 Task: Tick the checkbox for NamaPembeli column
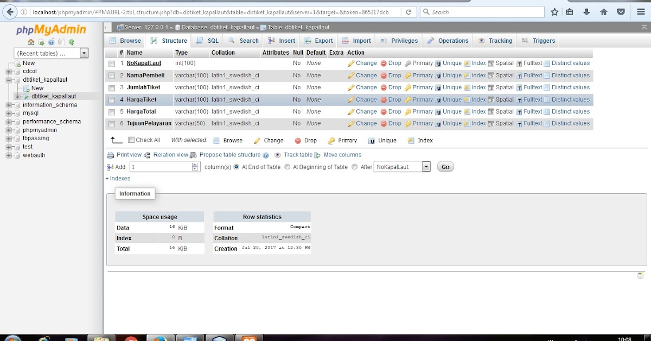point(112,76)
